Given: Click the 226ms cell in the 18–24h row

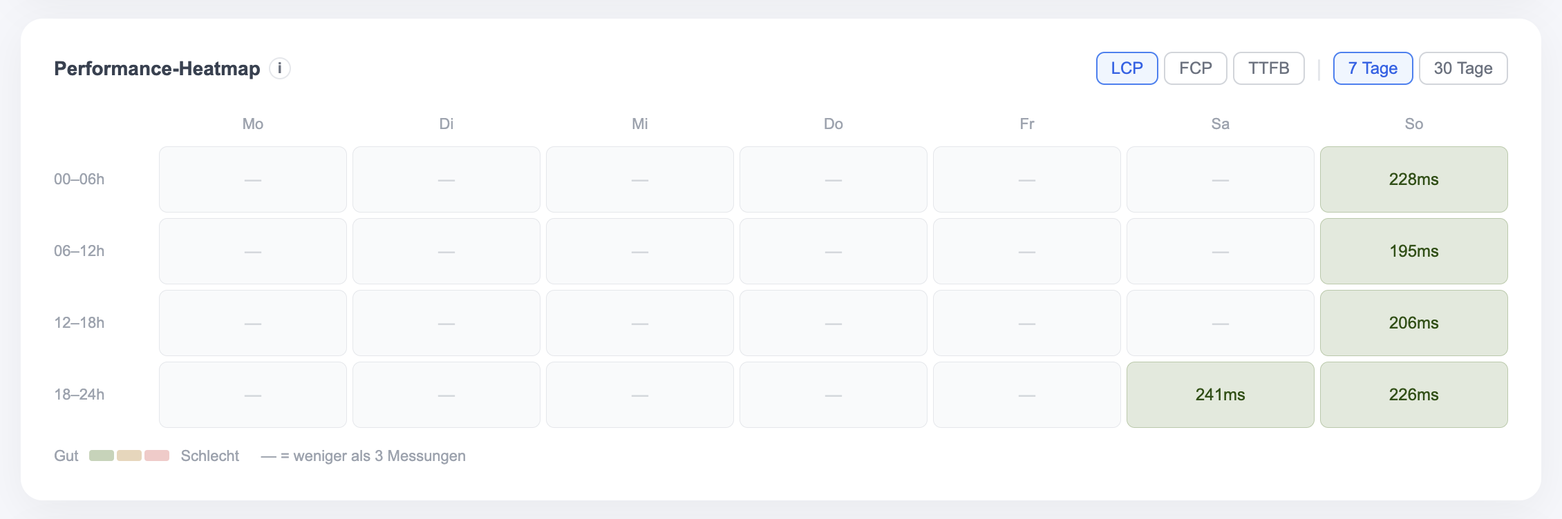Looking at the screenshot, I should [1413, 394].
